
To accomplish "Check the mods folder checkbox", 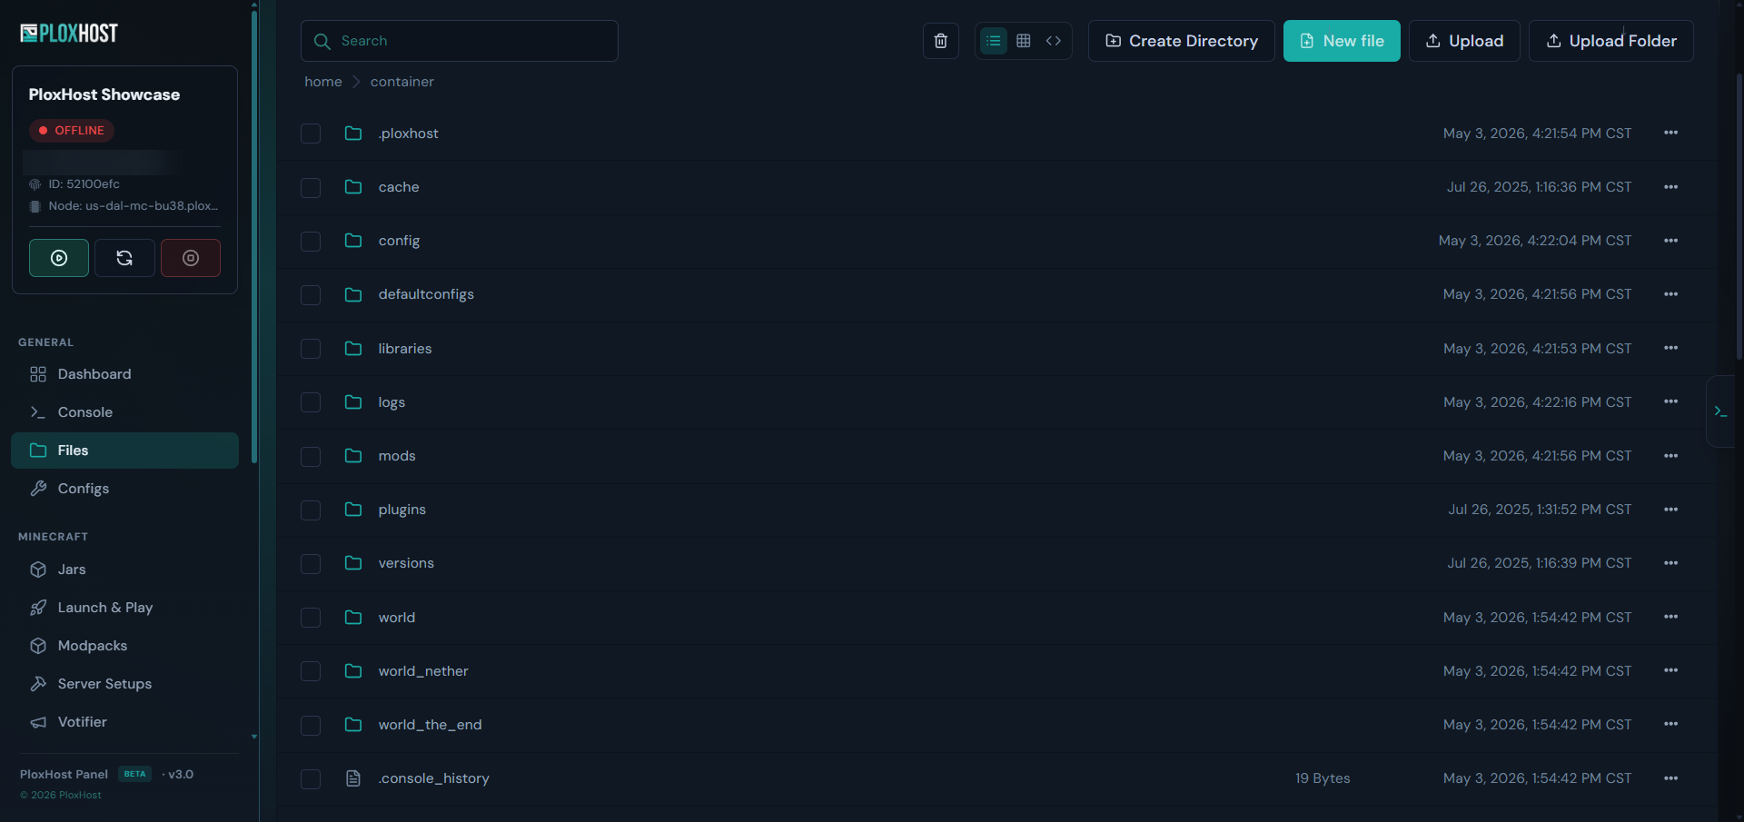I will 311,456.
